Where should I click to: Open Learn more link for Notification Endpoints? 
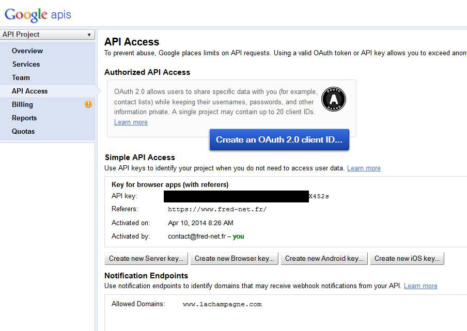421,286
